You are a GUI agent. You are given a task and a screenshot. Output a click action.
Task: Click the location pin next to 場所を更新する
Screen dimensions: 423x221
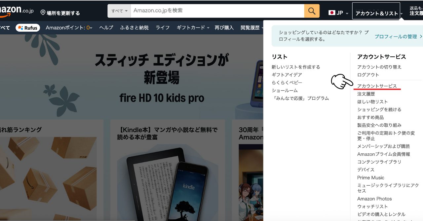[42, 12]
